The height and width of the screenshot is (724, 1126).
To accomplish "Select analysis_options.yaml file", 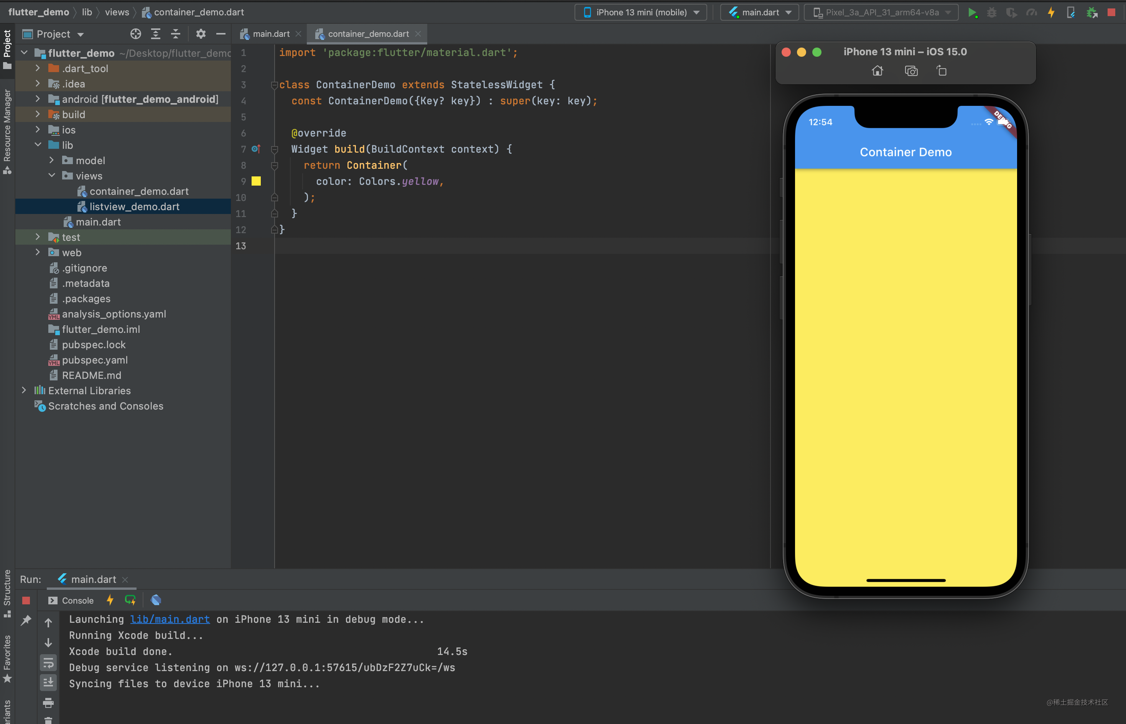I will pos(114,314).
